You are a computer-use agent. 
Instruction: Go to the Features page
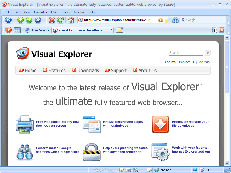click(54, 70)
